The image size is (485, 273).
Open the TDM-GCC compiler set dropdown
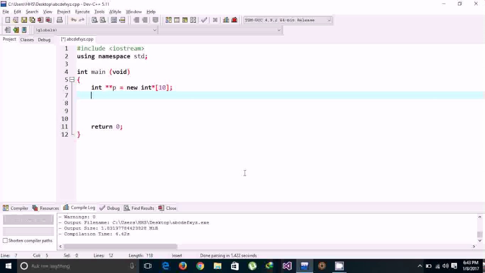(x=288, y=20)
